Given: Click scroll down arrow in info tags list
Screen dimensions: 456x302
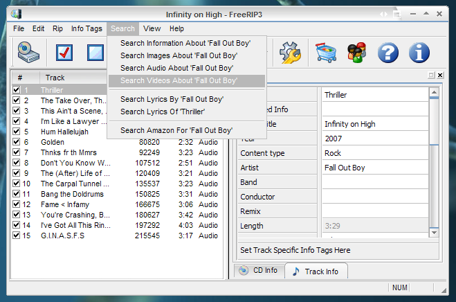Looking at the screenshot, I should tap(434, 233).
